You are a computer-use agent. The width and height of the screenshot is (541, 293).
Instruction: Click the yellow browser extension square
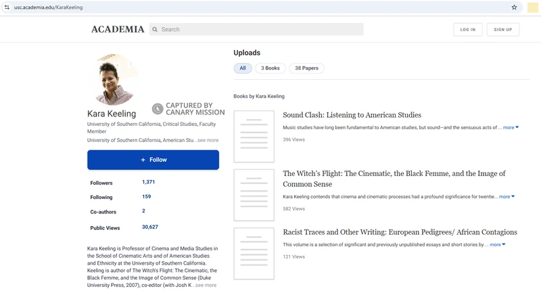(533, 7)
